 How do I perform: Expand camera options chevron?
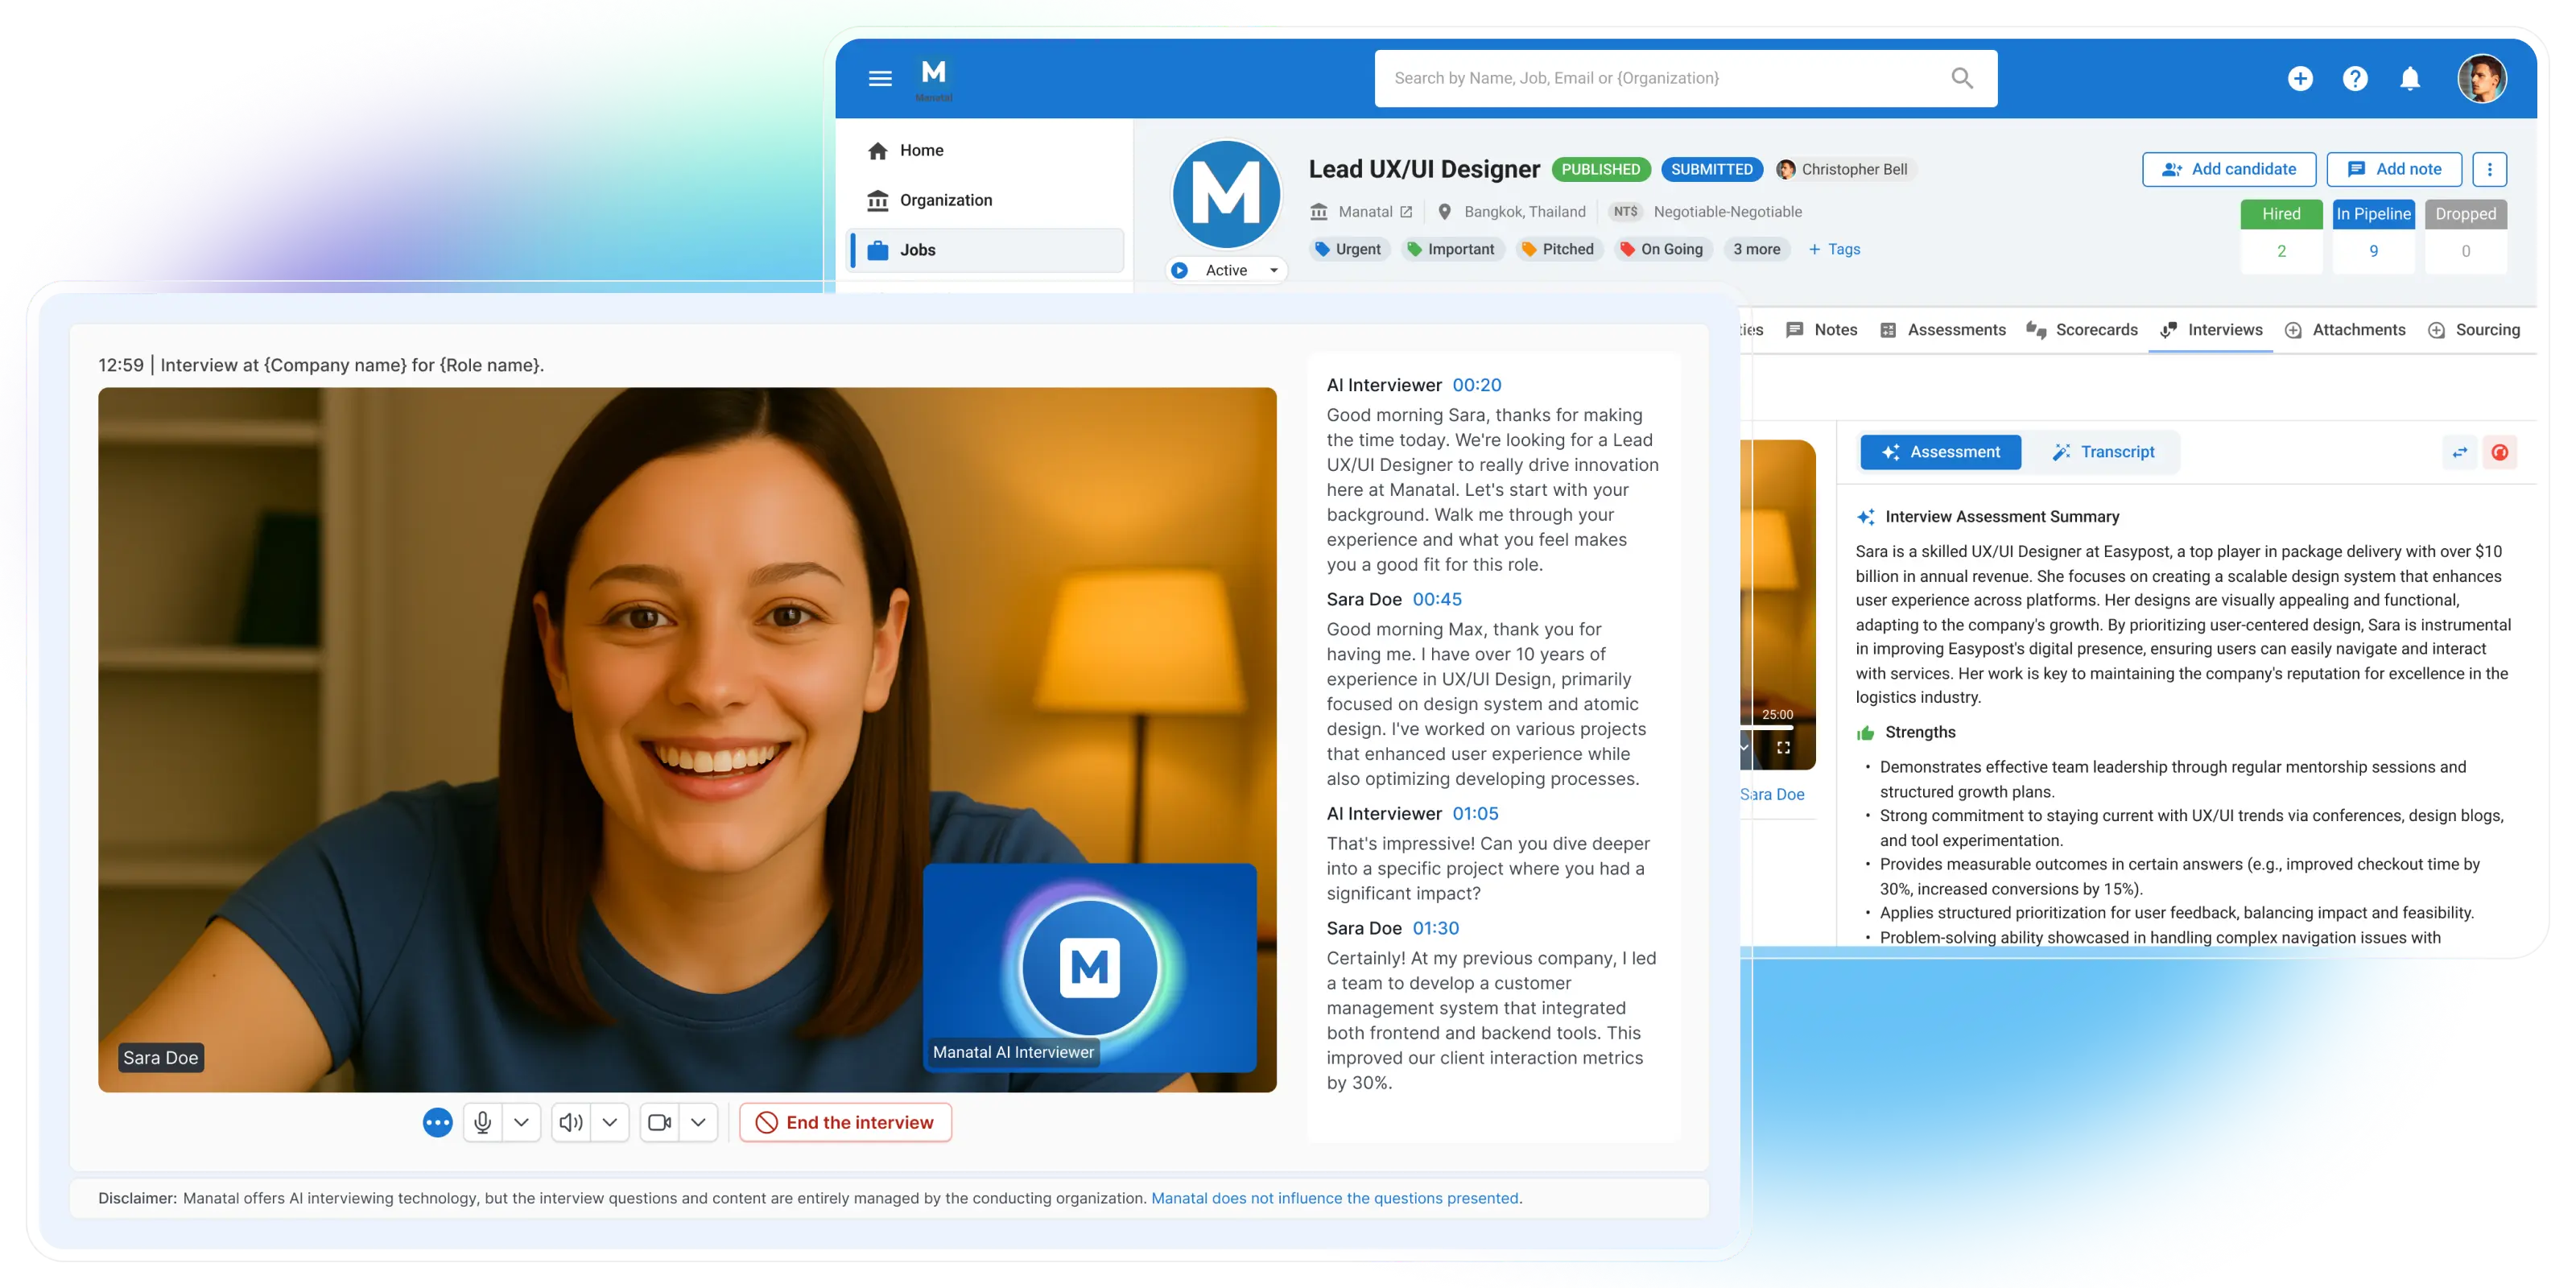(x=698, y=1122)
